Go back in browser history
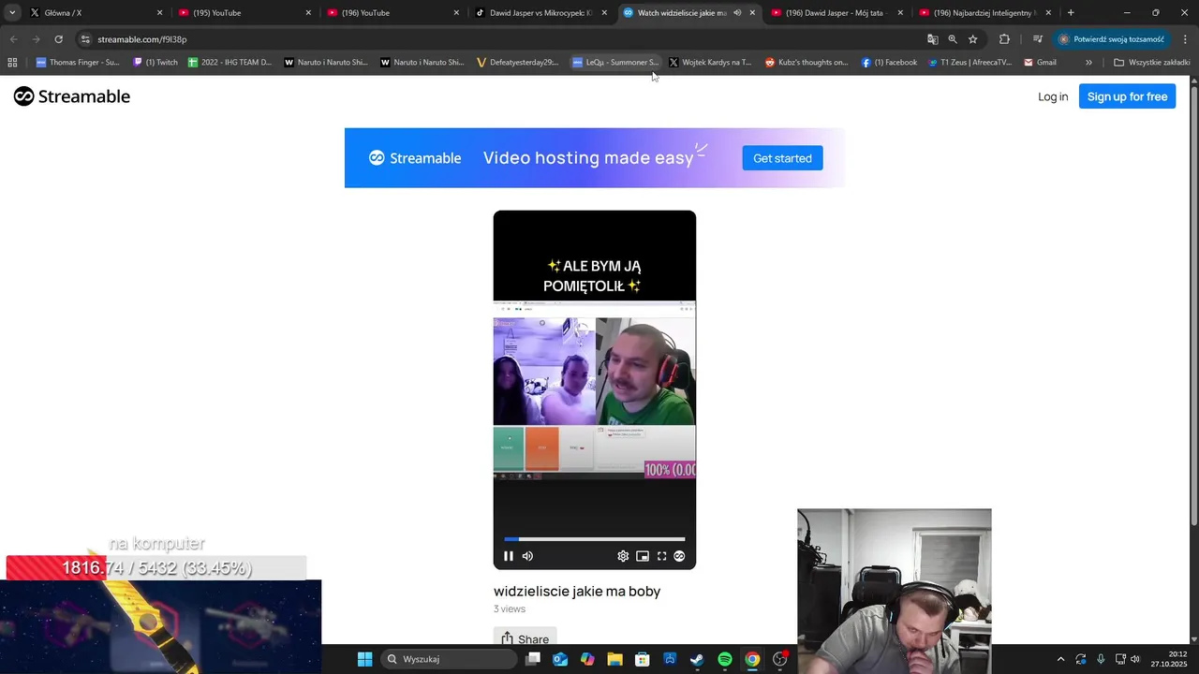The image size is (1199, 674). tap(13, 39)
